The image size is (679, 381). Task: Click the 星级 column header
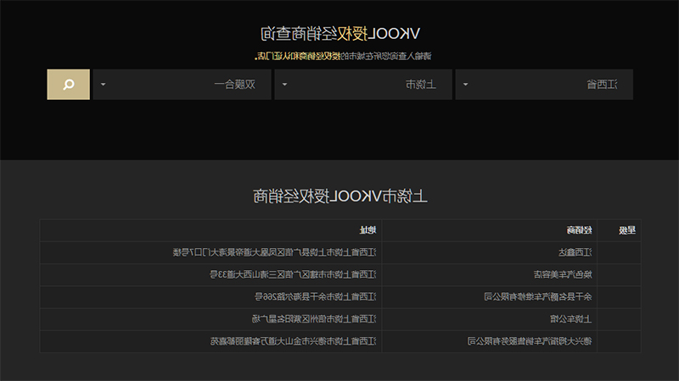627,230
